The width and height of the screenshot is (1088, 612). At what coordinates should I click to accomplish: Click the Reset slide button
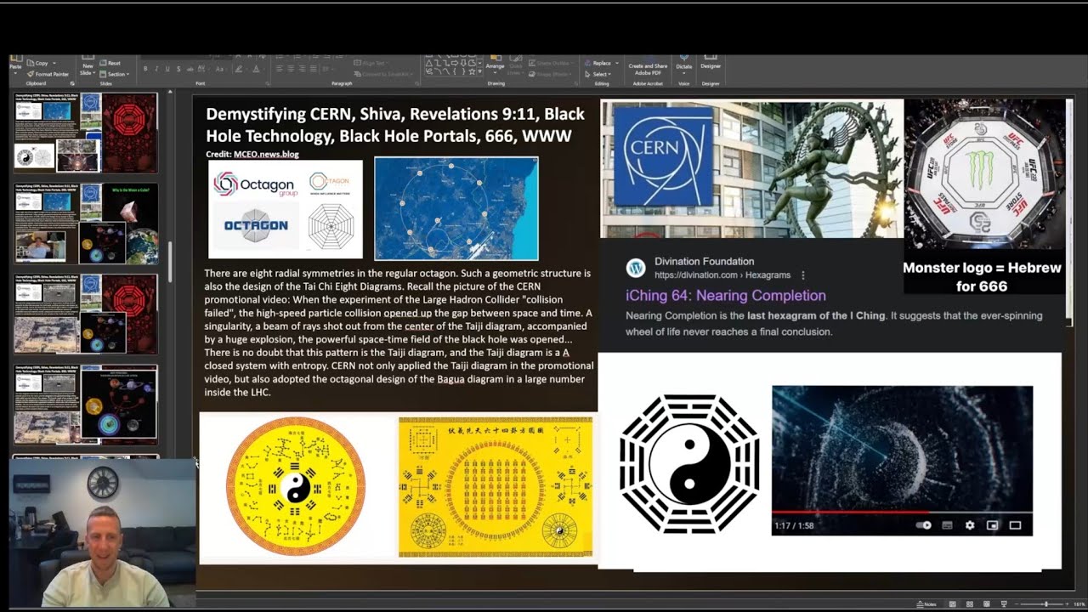[x=110, y=64]
